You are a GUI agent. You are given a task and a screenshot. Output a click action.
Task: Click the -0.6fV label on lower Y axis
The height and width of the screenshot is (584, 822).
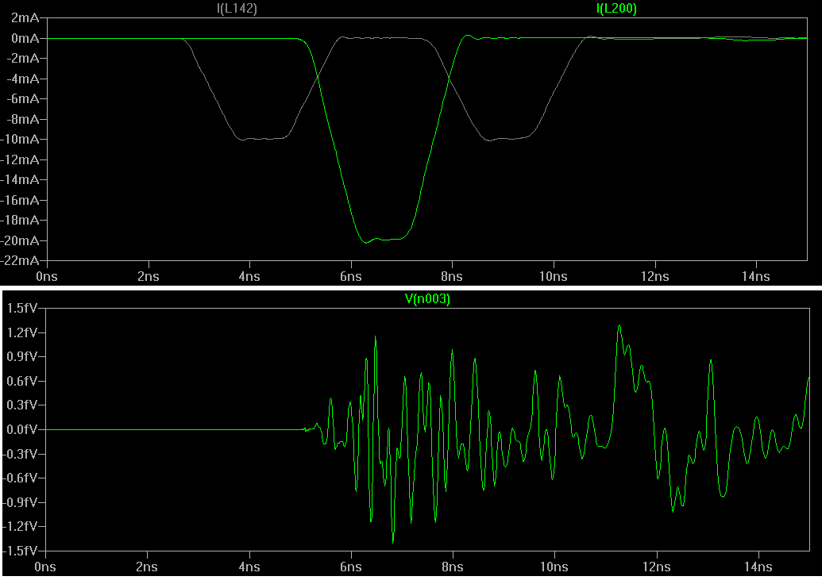[20, 478]
